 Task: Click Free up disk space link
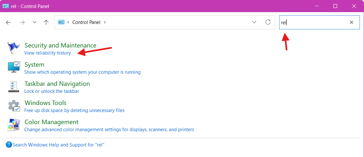[74, 110]
